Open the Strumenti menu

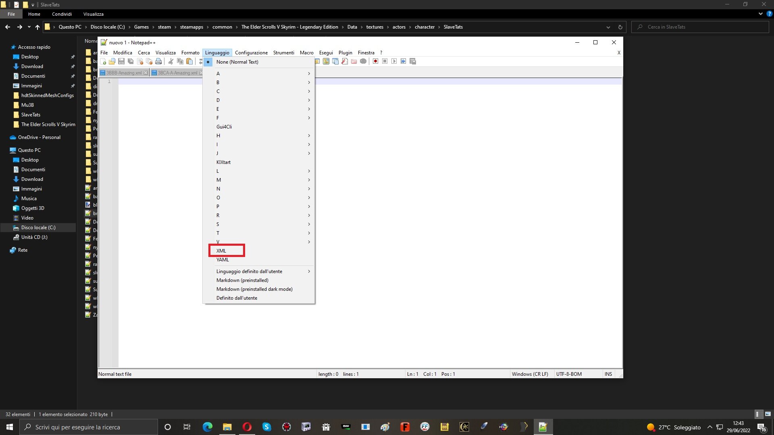click(283, 53)
